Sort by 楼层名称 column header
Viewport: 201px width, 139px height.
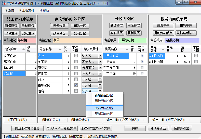(x=116, y=49)
